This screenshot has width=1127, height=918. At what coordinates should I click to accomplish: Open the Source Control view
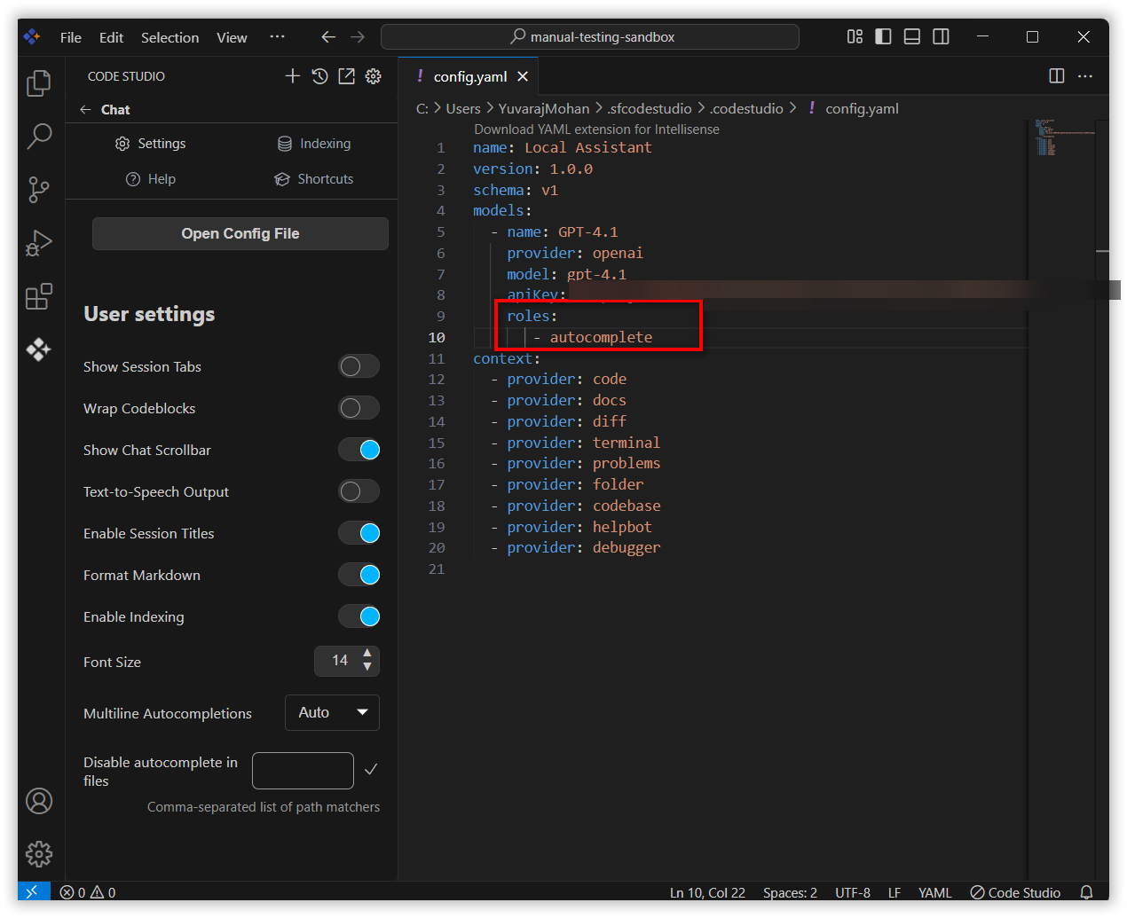click(39, 189)
